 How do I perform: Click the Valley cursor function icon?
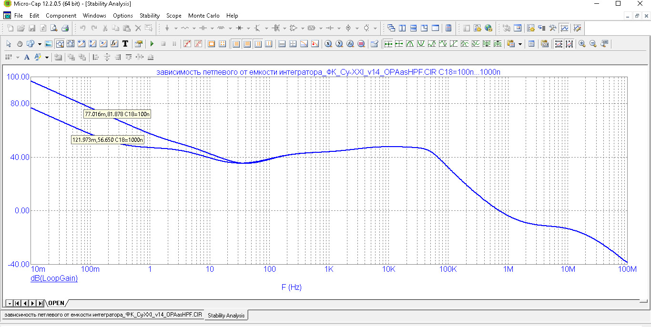[421, 44]
